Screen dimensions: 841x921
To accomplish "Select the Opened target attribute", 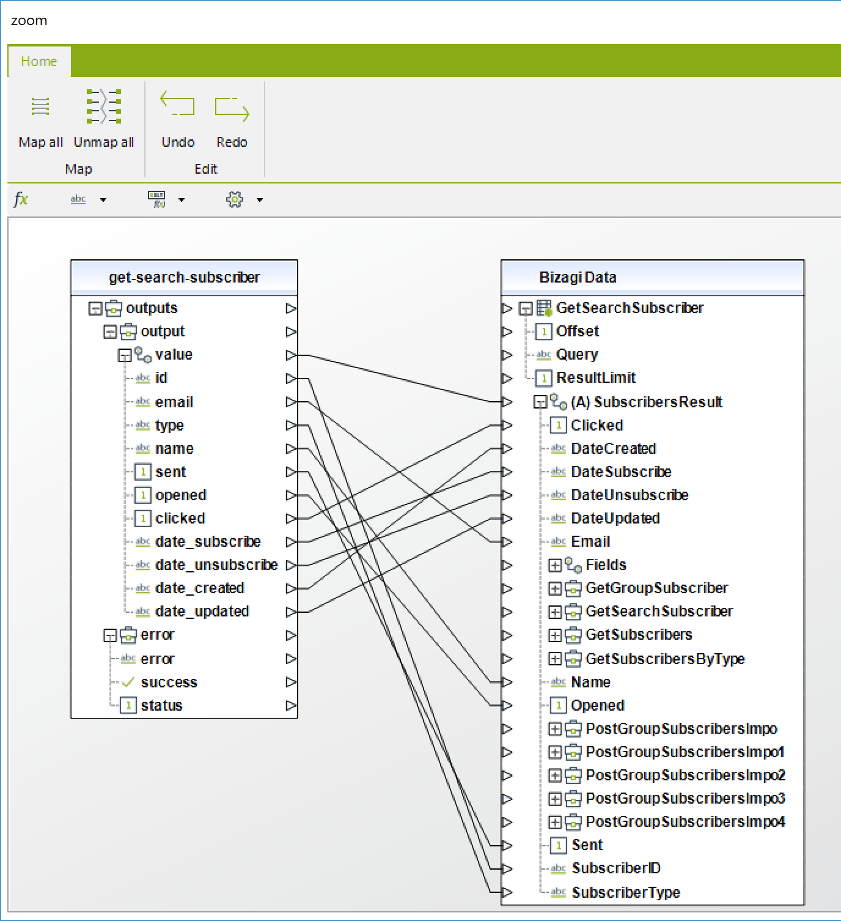I will 598,705.
